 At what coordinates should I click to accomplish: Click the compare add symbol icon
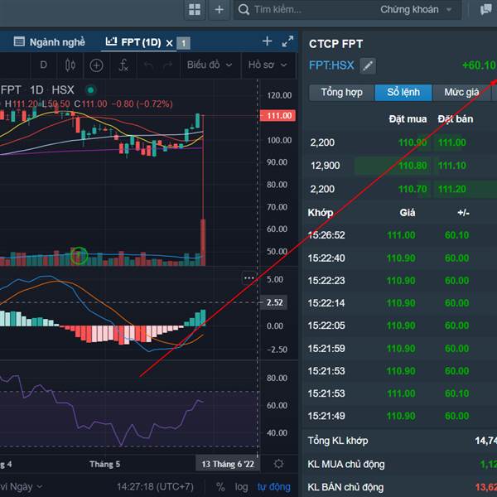click(x=96, y=65)
